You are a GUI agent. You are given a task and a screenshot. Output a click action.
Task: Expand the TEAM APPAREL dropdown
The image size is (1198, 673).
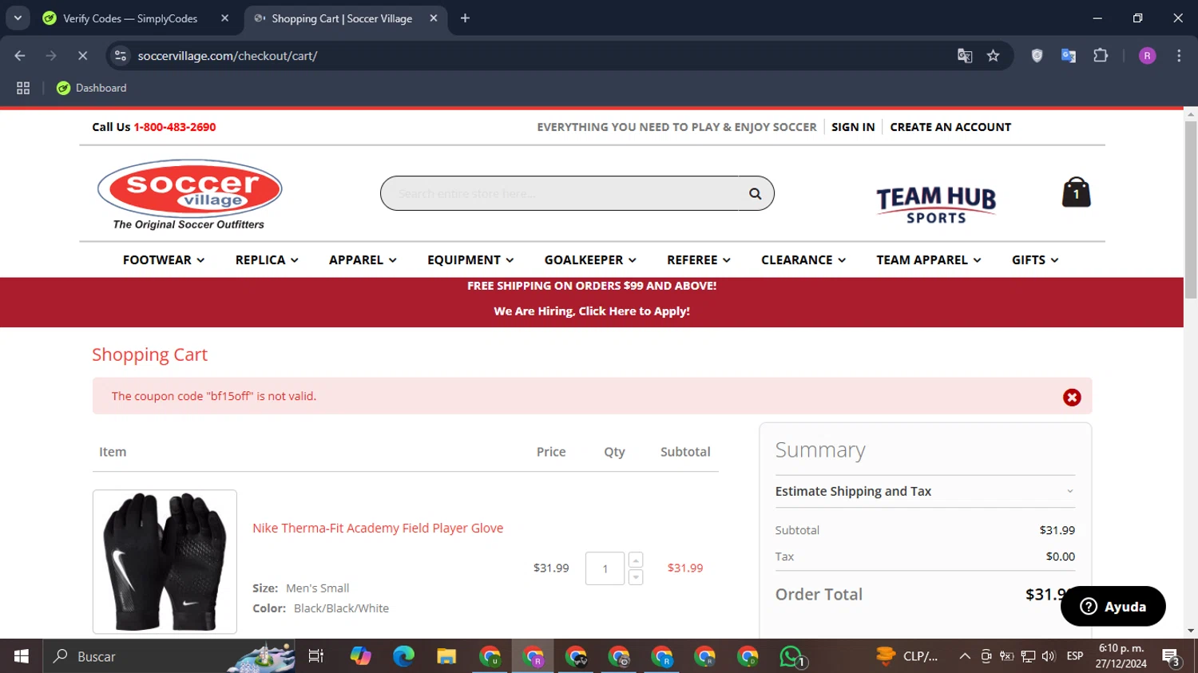coord(929,260)
